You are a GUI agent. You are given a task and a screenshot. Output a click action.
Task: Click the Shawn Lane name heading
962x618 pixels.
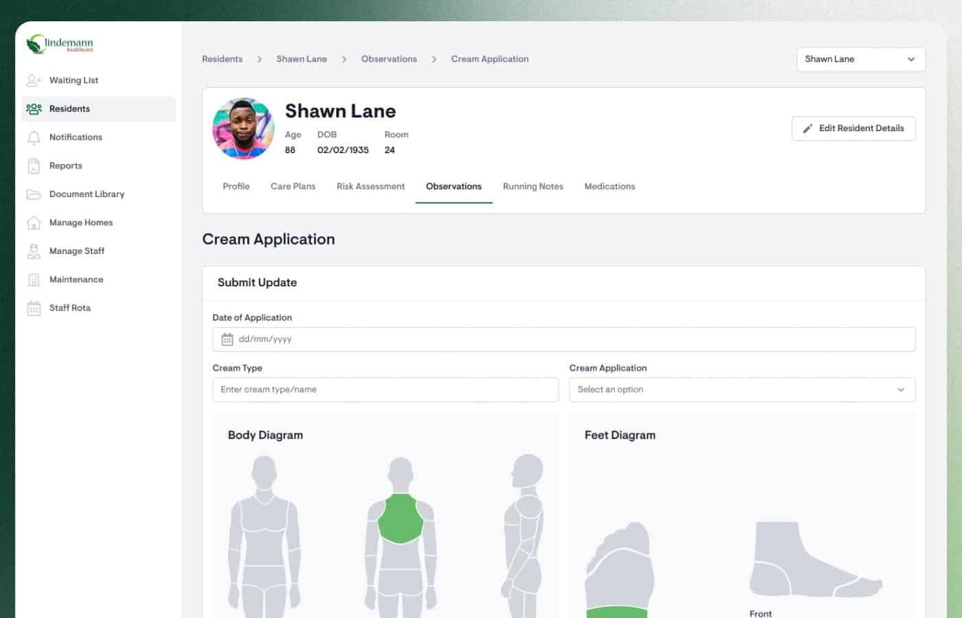pos(340,111)
